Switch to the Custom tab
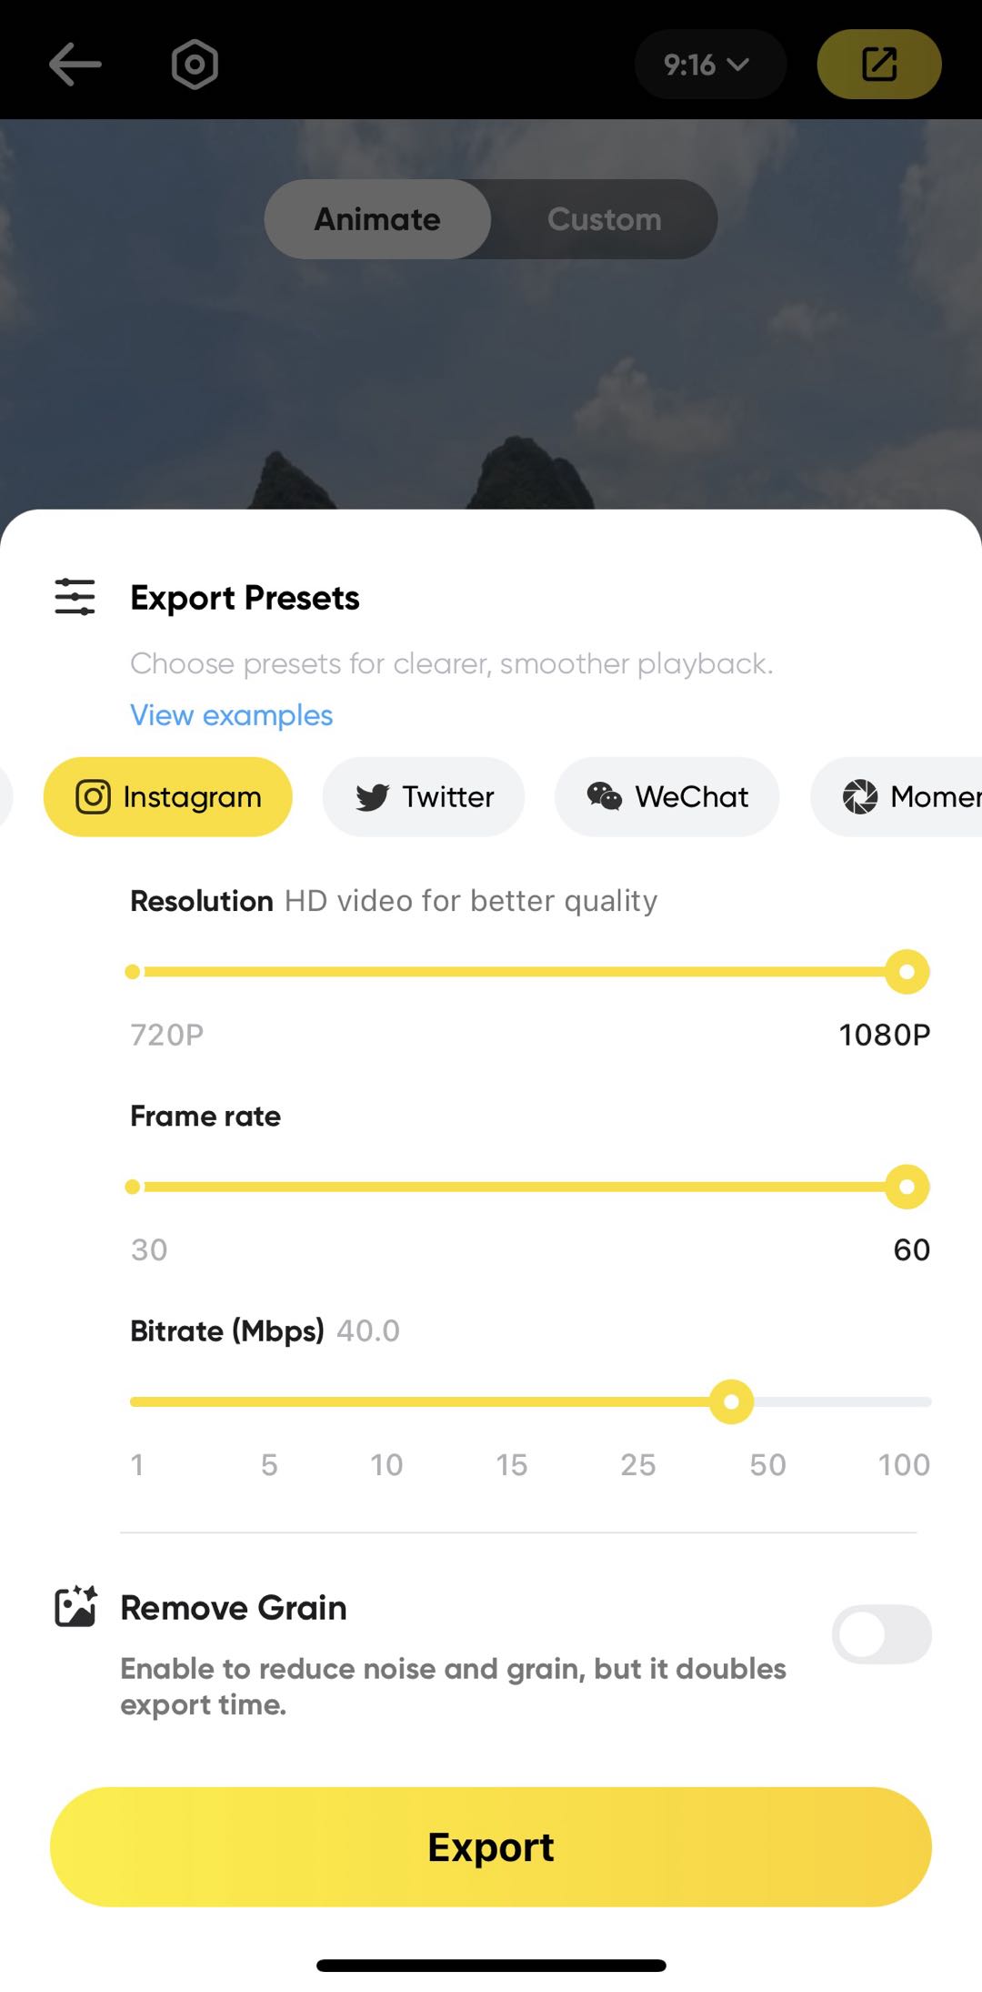 point(605,219)
